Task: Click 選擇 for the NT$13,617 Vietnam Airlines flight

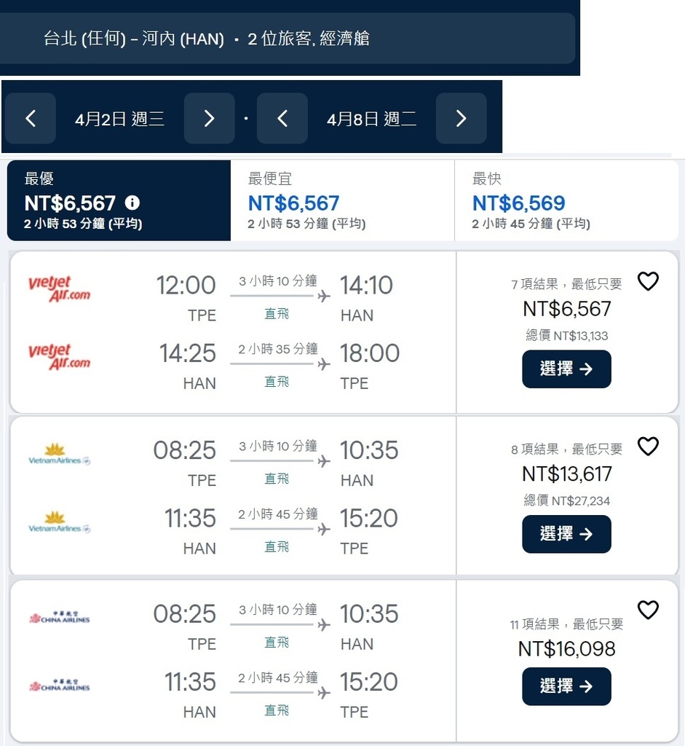Action: pyautogui.click(x=566, y=534)
